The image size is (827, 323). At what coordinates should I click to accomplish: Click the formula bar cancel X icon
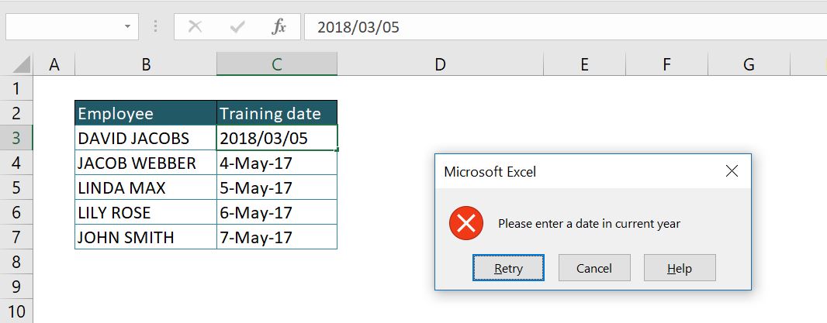point(196,27)
